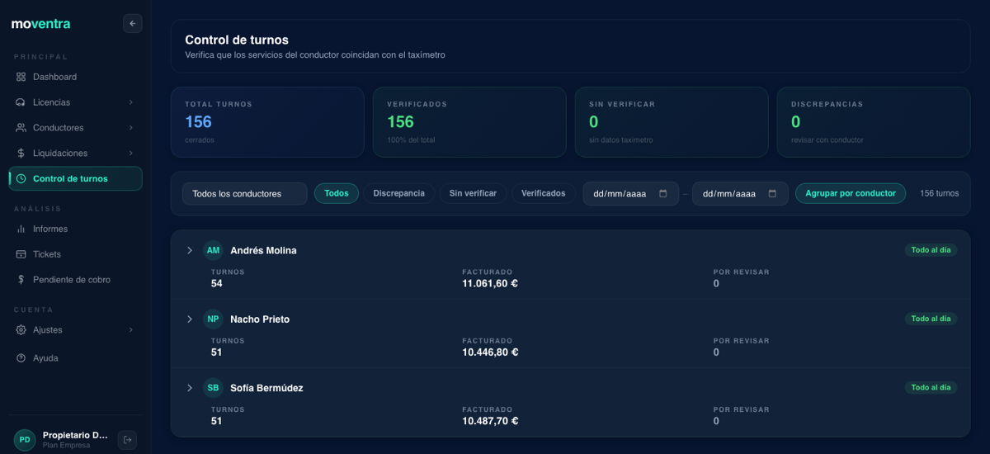990x454 pixels.
Task: Click the Informes bar chart icon
Action: coord(21,229)
